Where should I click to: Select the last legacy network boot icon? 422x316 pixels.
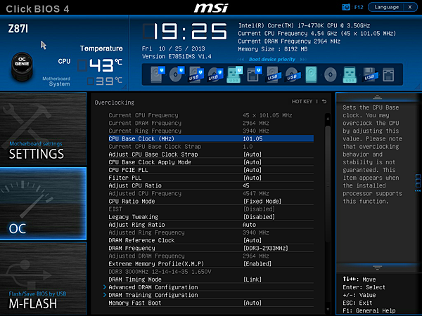coord(388,74)
